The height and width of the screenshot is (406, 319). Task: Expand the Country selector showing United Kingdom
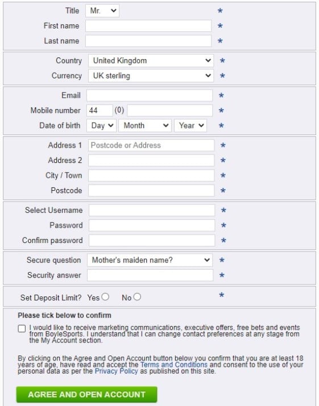pyautogui.click(x=151, y=61)
